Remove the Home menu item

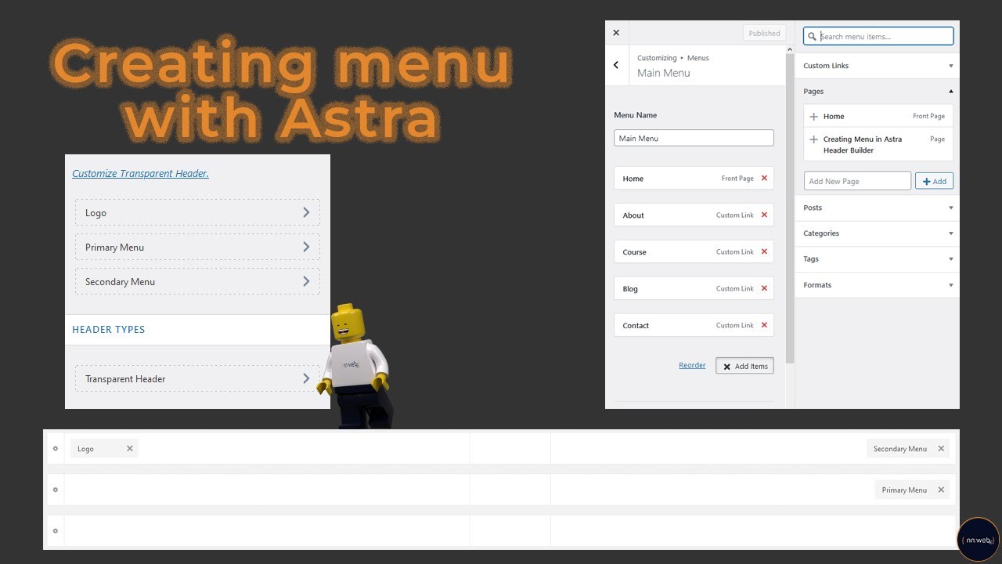tap(764, 178)
